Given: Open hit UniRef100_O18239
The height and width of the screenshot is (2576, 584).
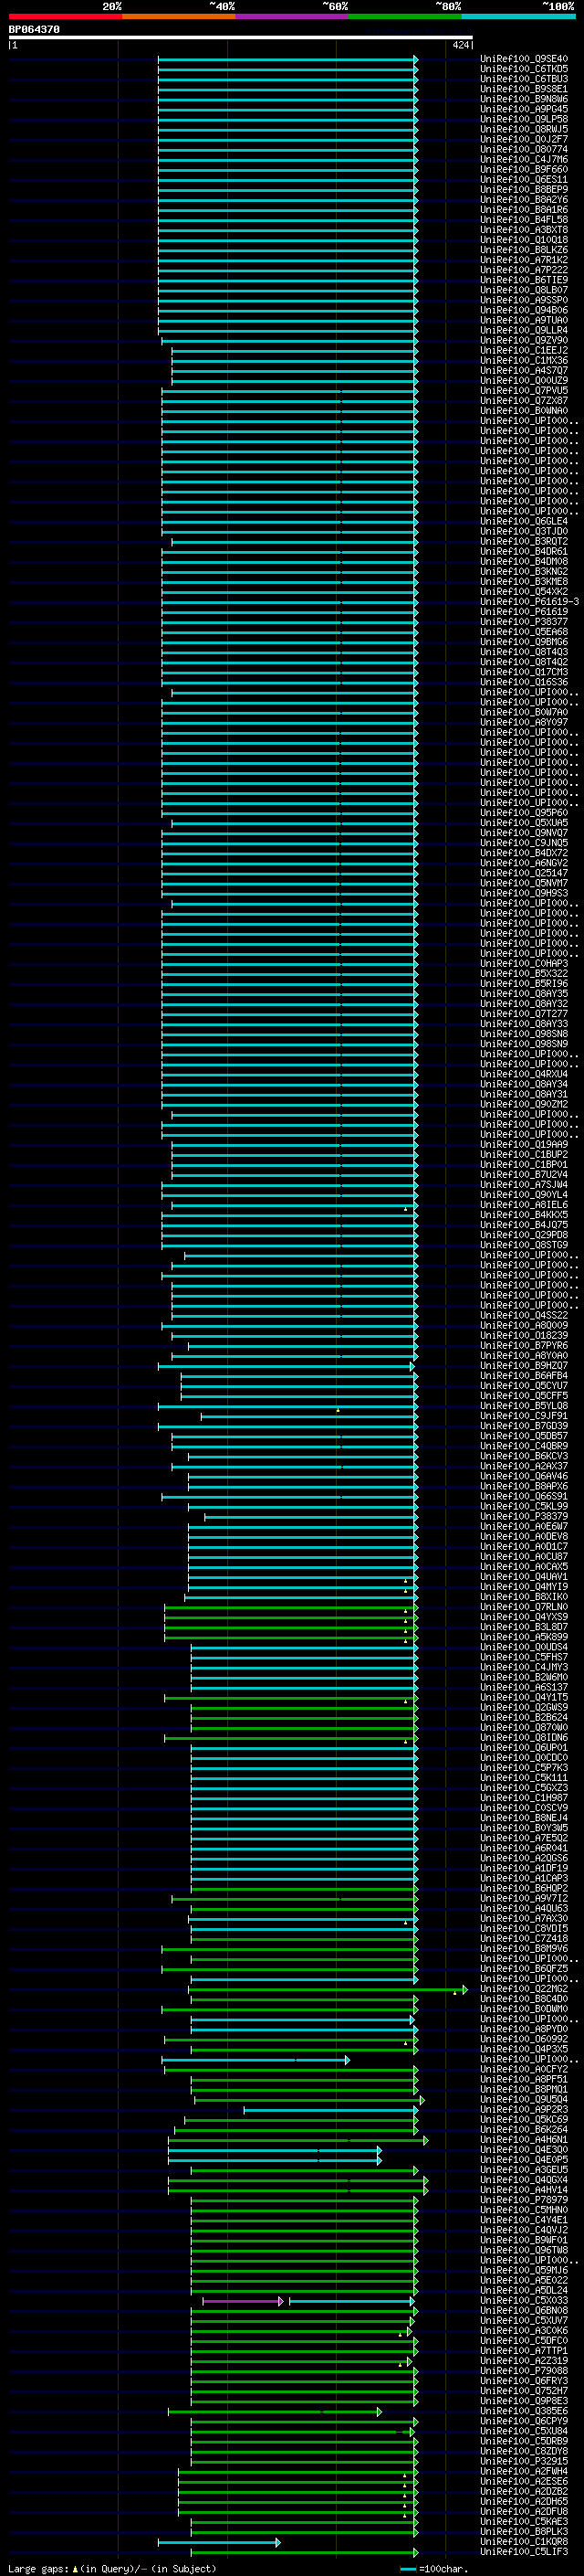Looking at the screenshot, I should (x=524, y=1335).
